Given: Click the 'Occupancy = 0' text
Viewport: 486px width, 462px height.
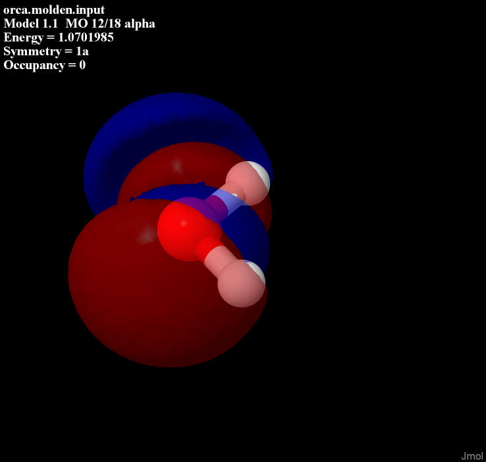Looking at the screenshot, I should click(x=45, y=65).
